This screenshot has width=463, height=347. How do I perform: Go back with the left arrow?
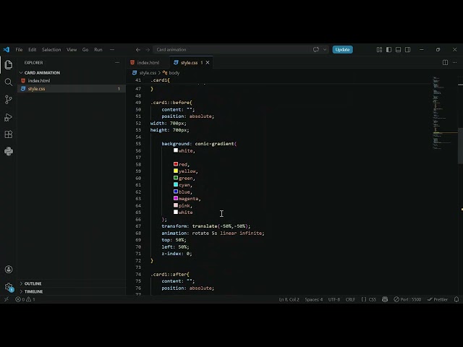pos(138,50)
